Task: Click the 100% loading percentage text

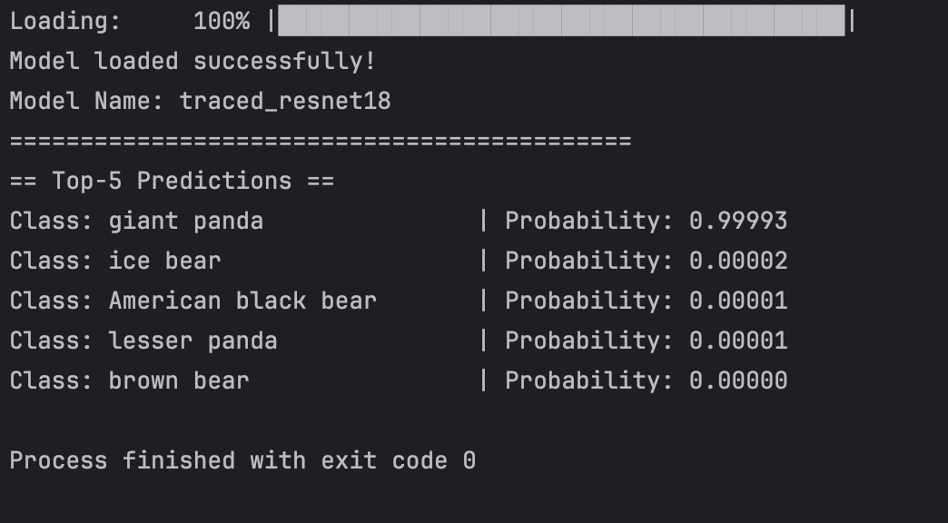Action: click(x=222, y=21)
